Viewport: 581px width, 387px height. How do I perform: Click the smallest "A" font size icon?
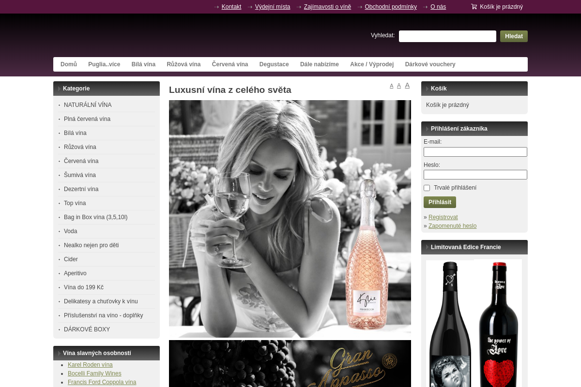391,86
